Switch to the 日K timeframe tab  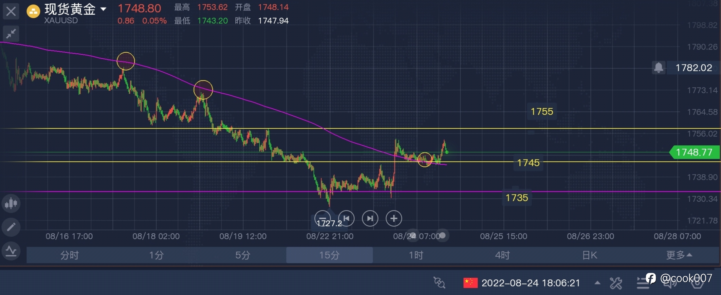coord(589,255)
